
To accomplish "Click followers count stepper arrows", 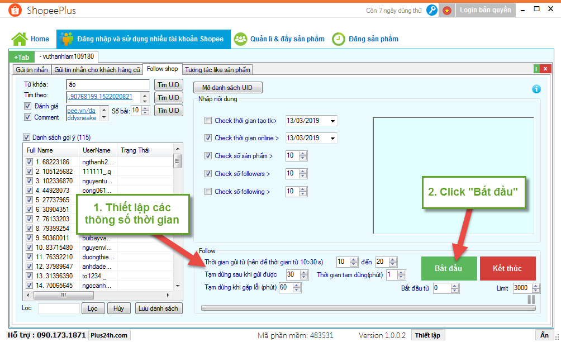I will tap(303, 173).
